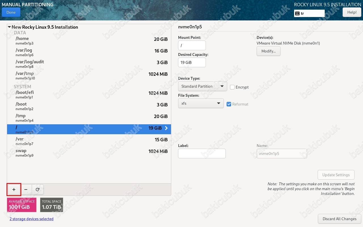Click the Done button
Image resolution: width=363 pixels, height=227 pixels.
point(11,12)
